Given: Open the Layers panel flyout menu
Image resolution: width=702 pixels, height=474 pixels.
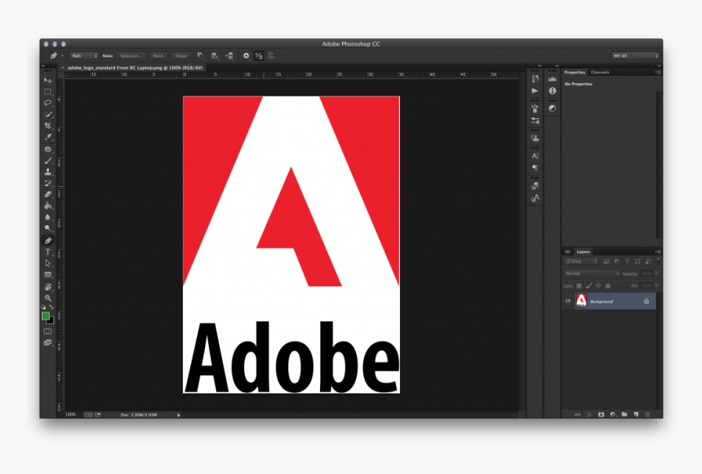Looking at the screenshot, I should coord(658,251).
